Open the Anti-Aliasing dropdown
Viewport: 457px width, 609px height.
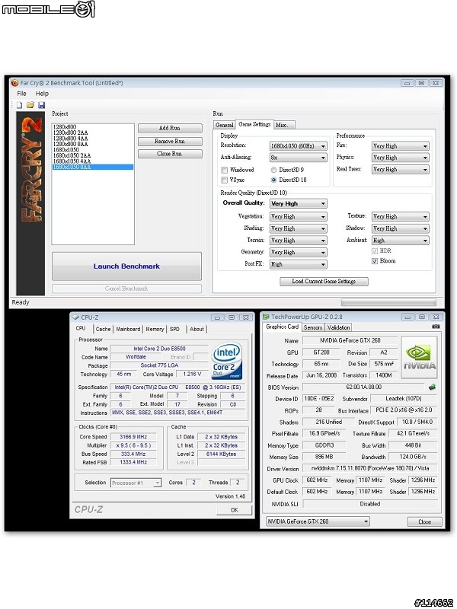299,158
